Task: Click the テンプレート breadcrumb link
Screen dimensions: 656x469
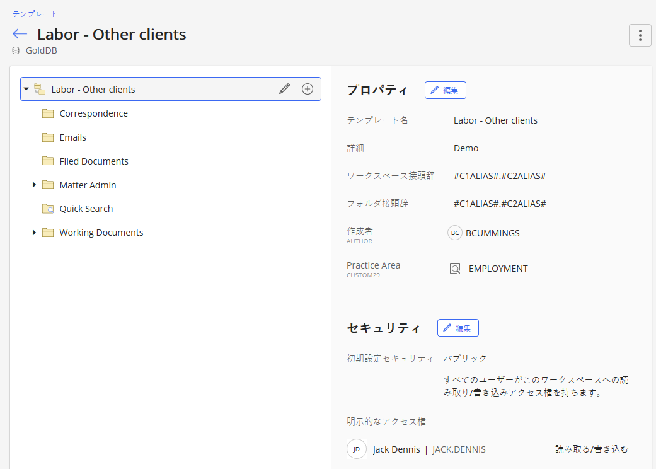Action: 35,14
